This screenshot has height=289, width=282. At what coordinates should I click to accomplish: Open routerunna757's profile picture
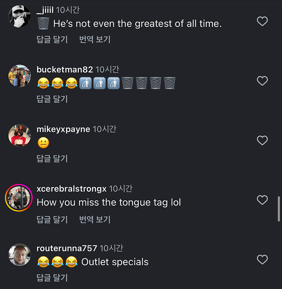[20, 255]
